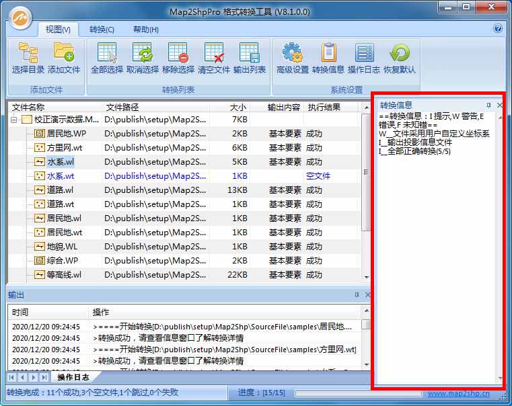Go to next tab with the navigation arrow
This screenshot has width=512, height=406.
click(x=34, y=378)
